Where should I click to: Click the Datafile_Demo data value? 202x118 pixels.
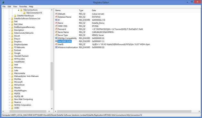tap(98, 23)
